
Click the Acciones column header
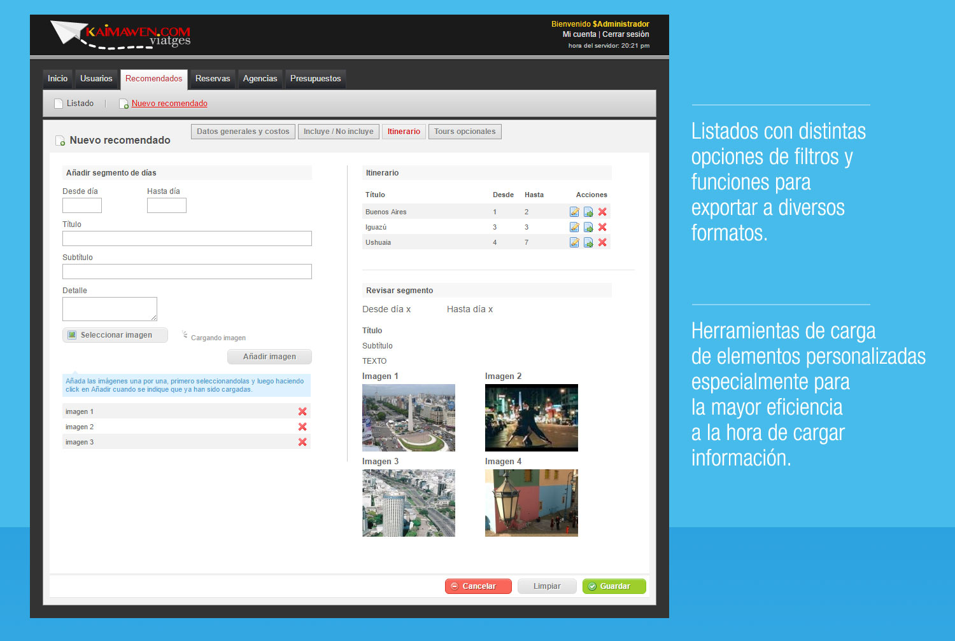click(591, 195)
